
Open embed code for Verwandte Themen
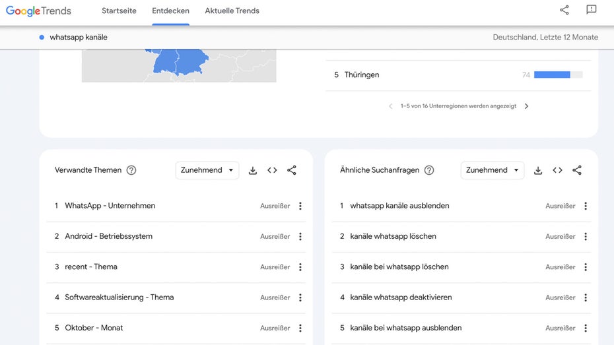(272, 170)
